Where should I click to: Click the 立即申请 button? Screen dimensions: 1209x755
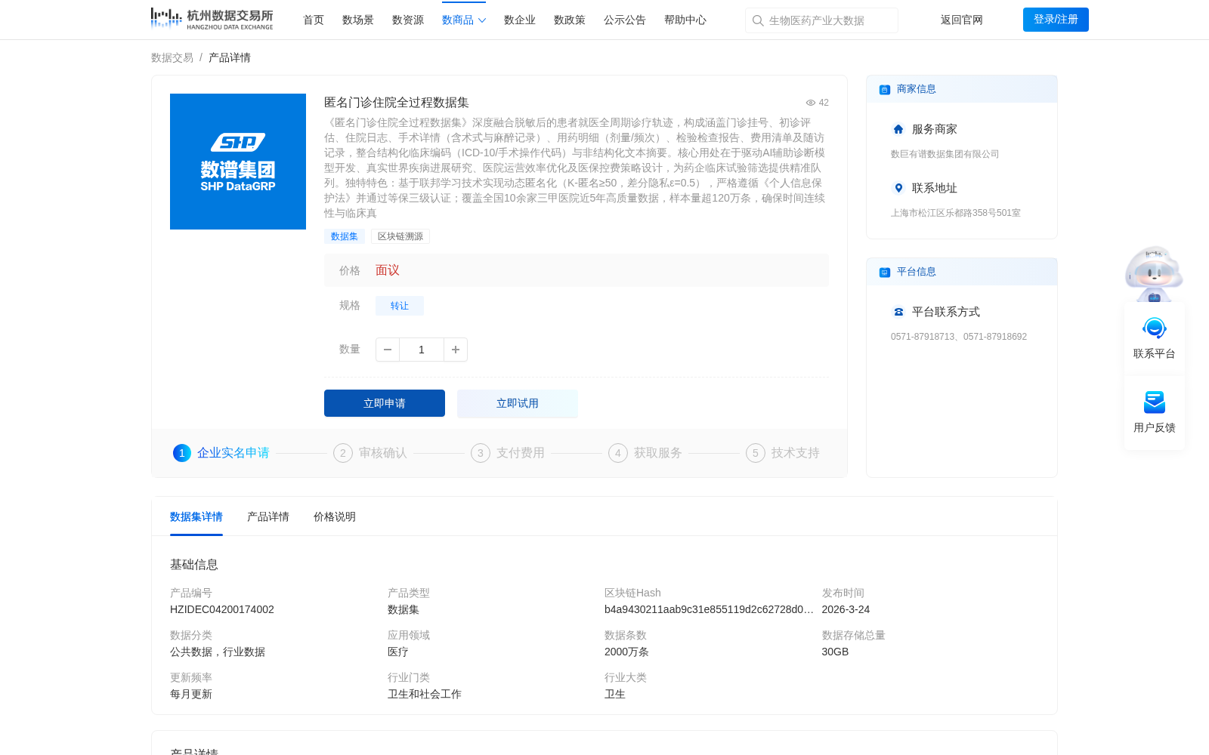pos(385,403)
